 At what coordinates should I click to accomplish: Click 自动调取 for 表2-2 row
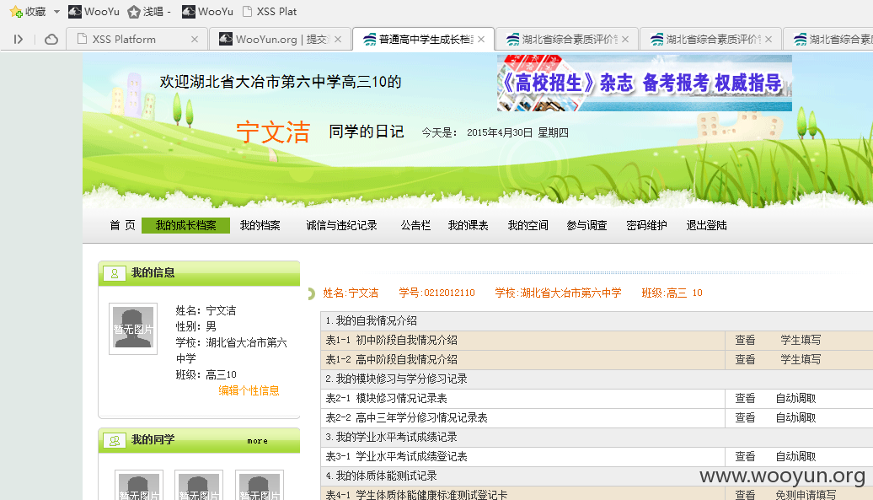point(795,417)
